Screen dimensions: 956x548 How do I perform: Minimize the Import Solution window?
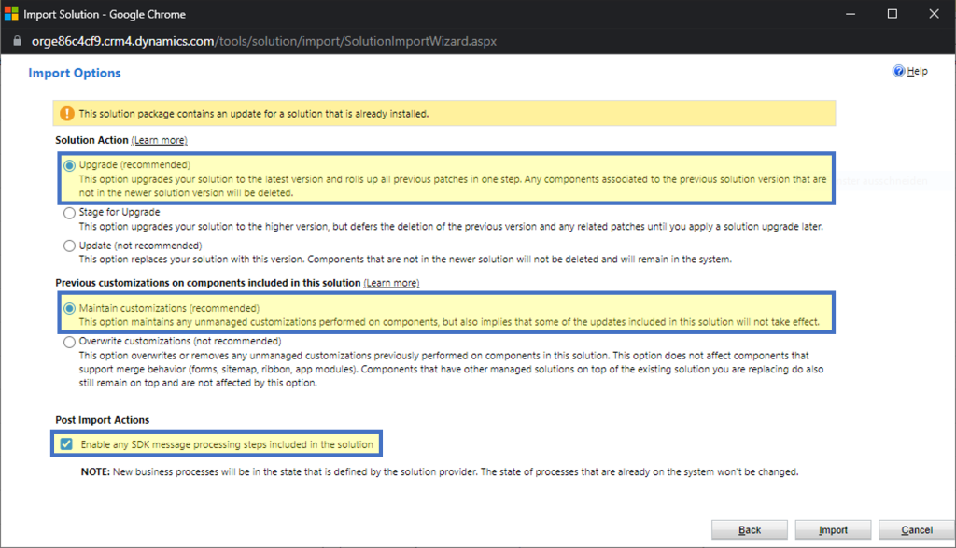pyautogui.click(x=851, y=13)
